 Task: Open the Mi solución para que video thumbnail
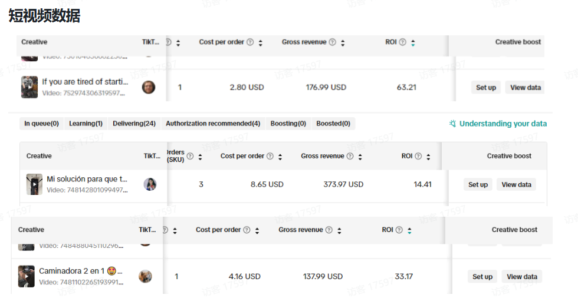pyautogui.click(x=34, y=184)
